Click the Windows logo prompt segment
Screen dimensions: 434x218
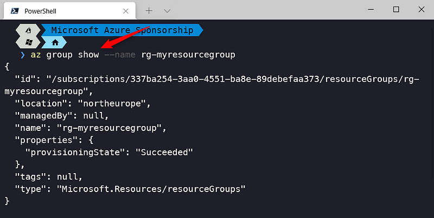[28, 42]
